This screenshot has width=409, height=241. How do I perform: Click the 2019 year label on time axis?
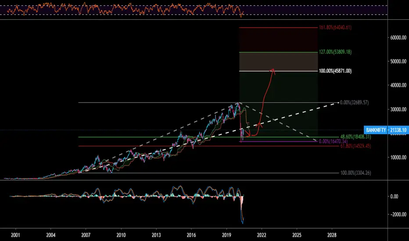[x=227, y=235]
